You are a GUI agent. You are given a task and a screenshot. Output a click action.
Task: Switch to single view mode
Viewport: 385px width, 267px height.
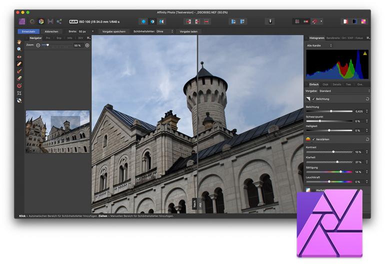click(143, 21)
